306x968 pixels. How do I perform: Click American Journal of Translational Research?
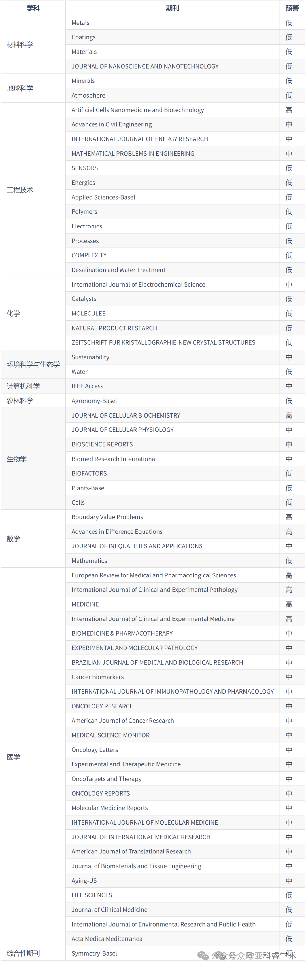[x=131, y=851]
